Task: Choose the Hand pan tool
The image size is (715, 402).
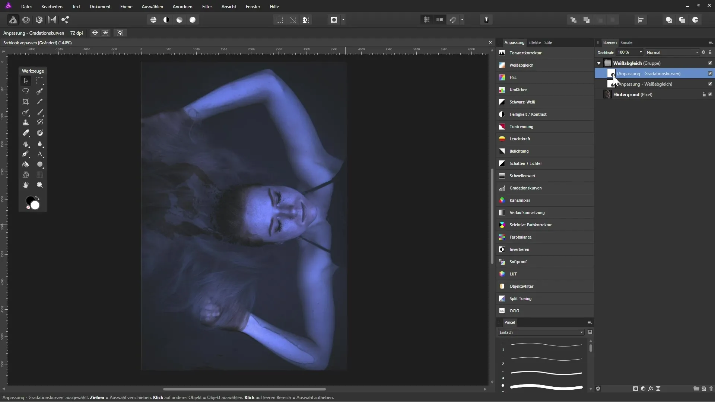Action: [26, 185]
